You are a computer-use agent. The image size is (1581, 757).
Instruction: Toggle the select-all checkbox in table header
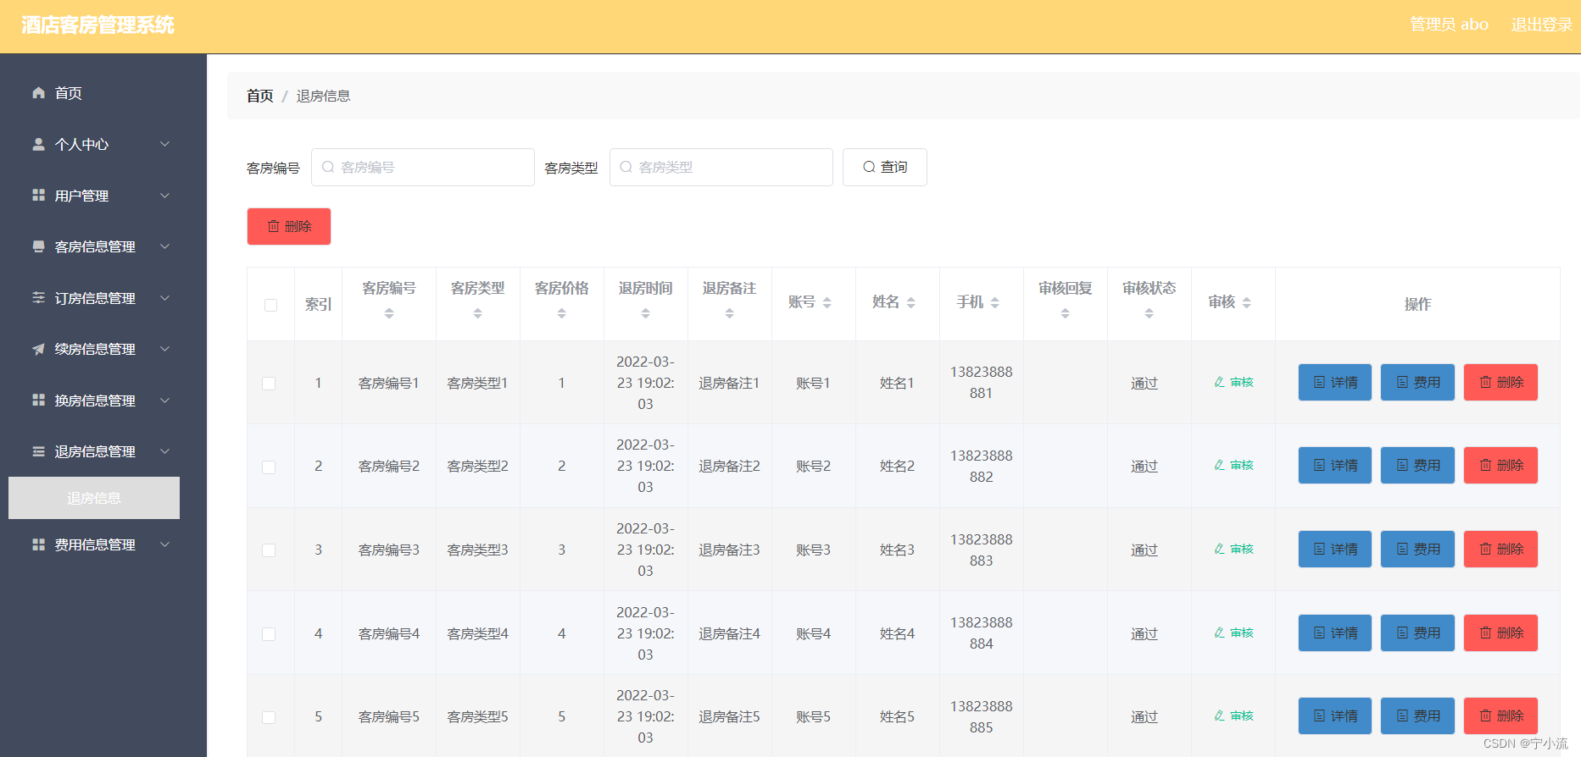point(270,305)
